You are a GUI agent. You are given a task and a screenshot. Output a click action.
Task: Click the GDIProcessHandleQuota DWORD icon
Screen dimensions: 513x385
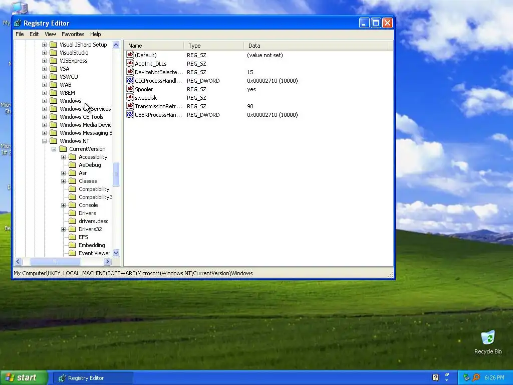[x=130, y=80]
